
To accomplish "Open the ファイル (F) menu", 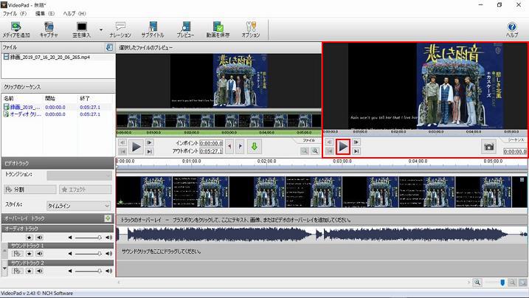I will pos(15,13).
